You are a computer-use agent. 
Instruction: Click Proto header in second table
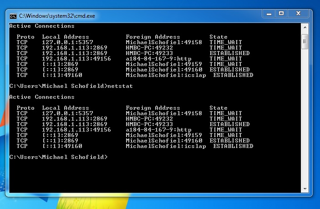coord(25,108)
